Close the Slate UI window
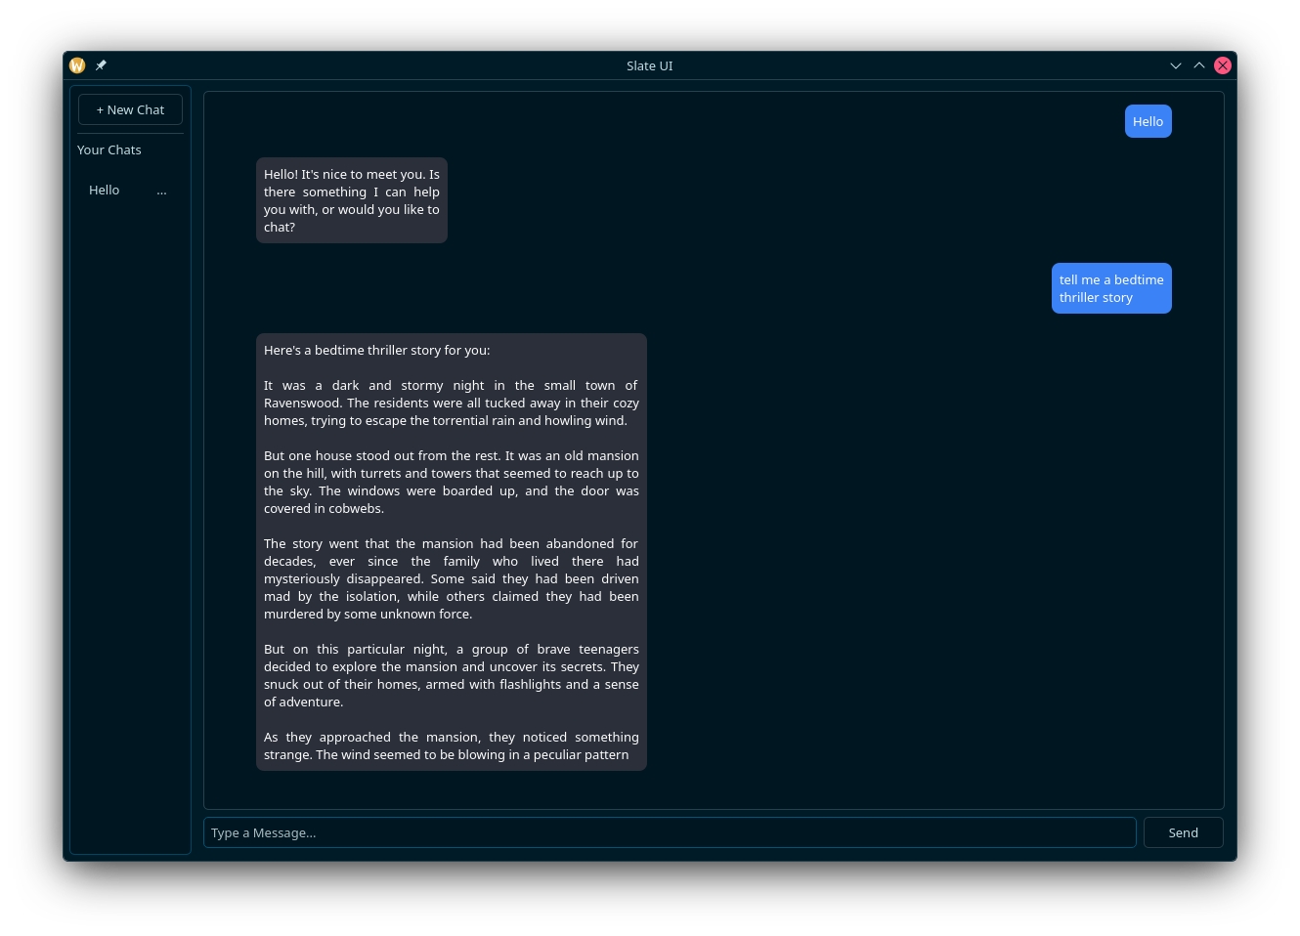The width and height of the screenshot is (1300, 936). pos(1222,64)
